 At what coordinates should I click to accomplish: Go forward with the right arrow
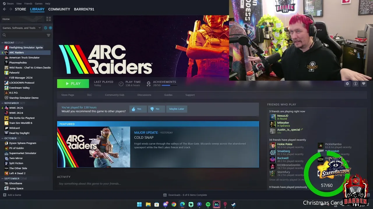[x=10, y=9]
